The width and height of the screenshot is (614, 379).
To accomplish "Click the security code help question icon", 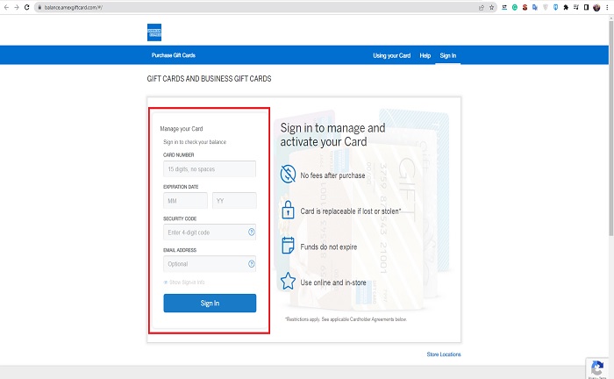I will click(x=252, y=232).
